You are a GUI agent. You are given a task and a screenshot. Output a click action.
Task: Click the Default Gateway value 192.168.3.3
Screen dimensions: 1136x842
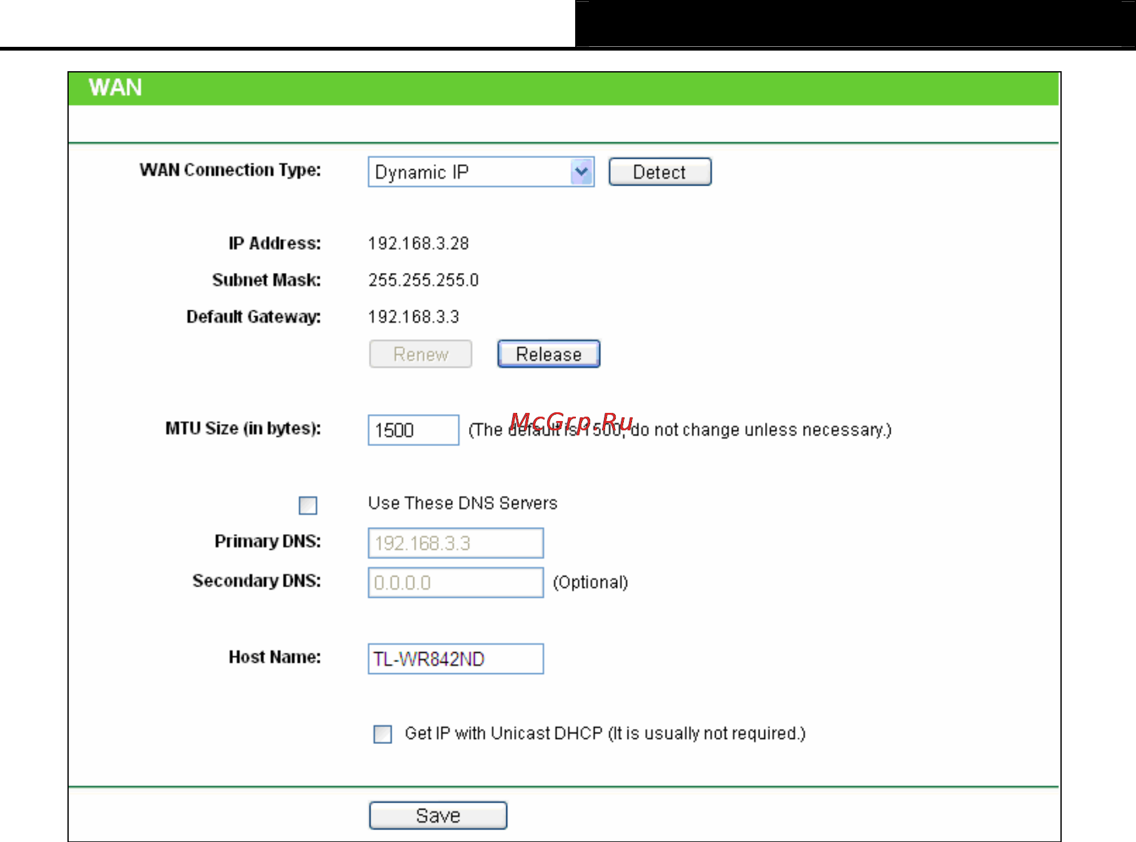coord(413,317)
